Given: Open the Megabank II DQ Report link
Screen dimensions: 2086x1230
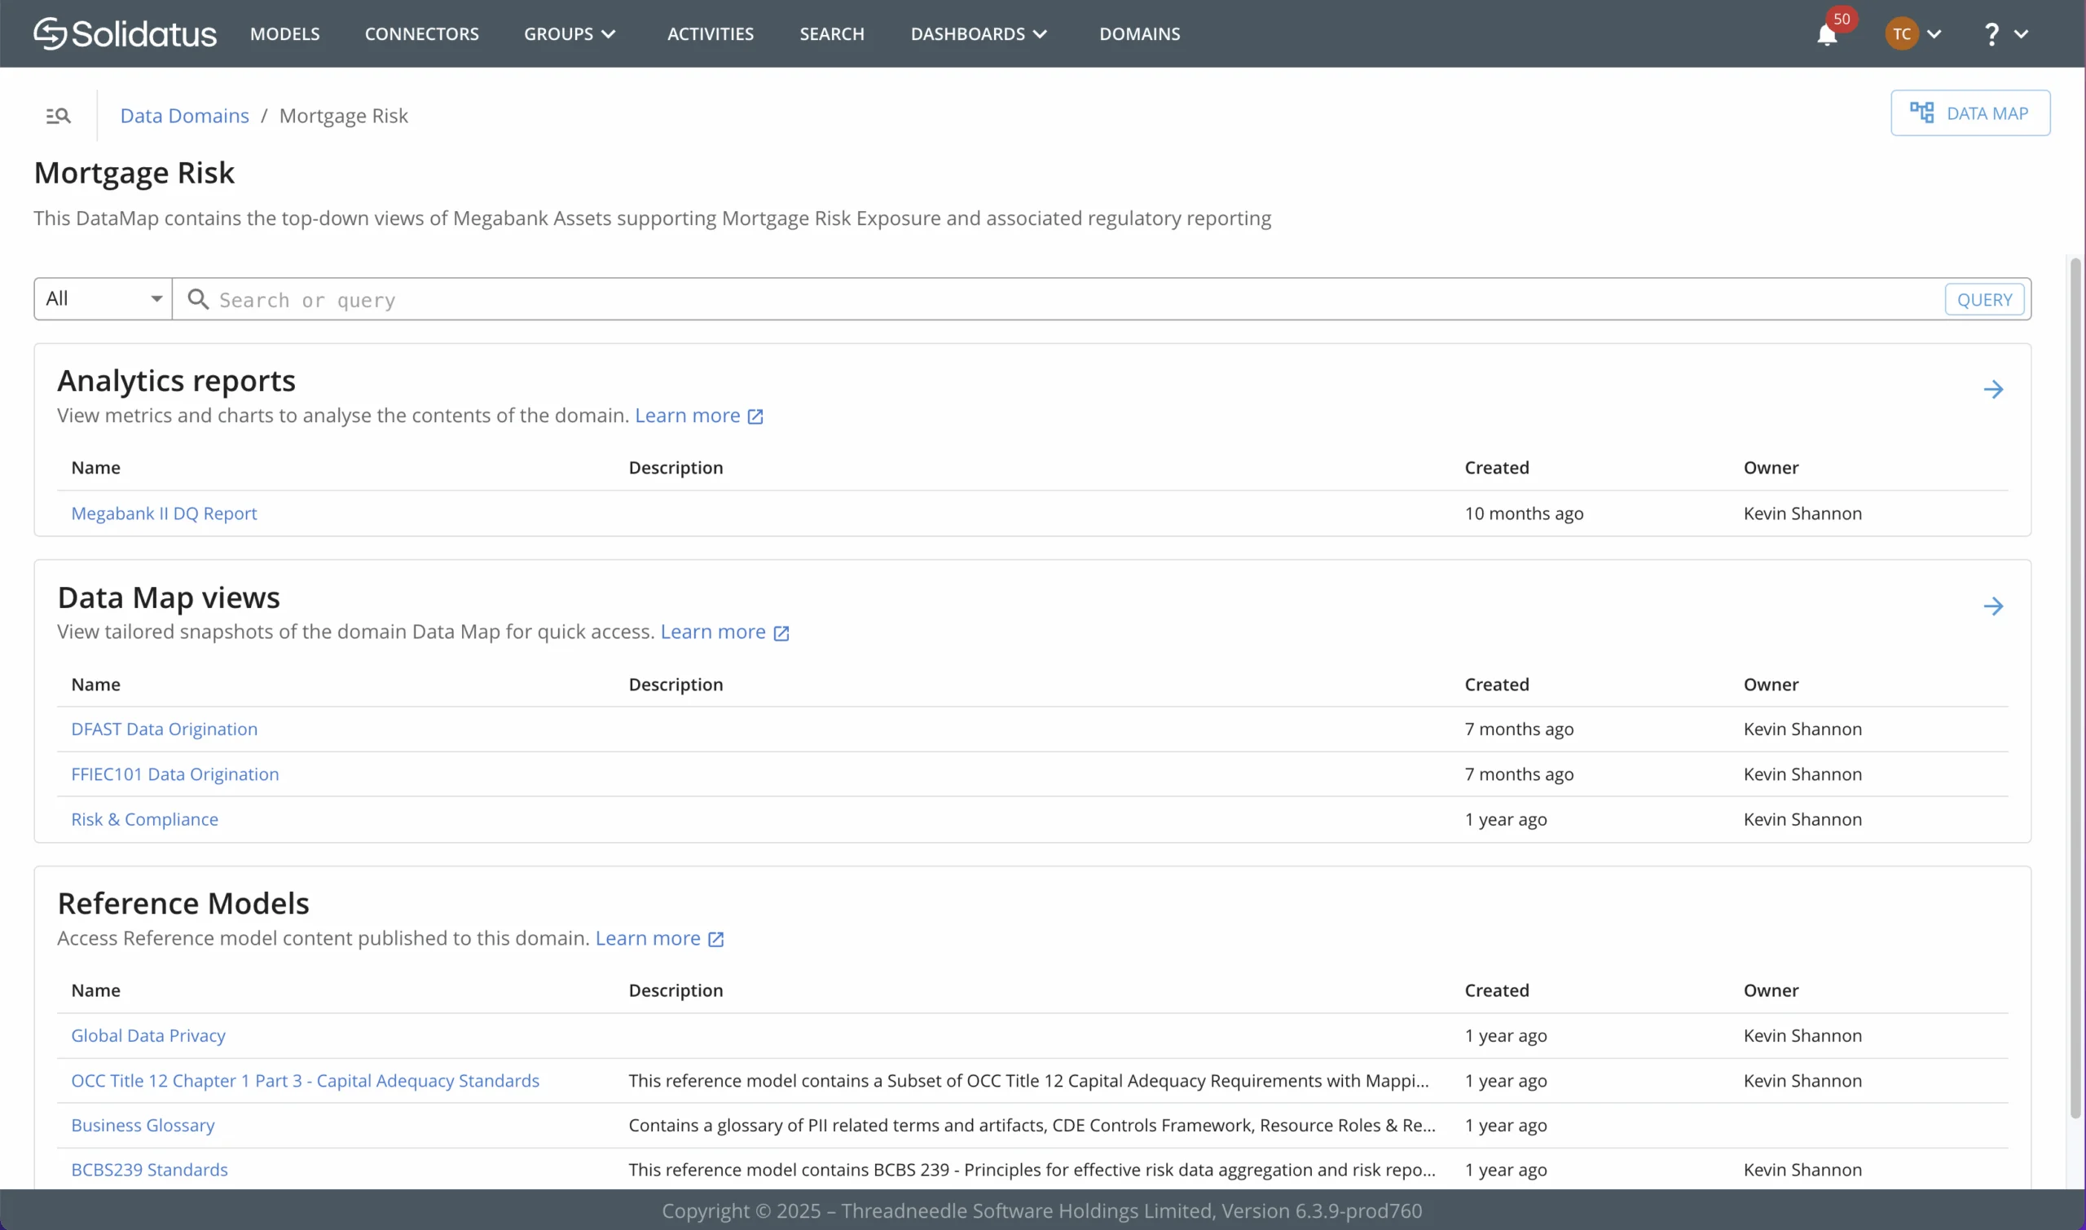Looking at the screenshot, I should click(x=164, y=514).
